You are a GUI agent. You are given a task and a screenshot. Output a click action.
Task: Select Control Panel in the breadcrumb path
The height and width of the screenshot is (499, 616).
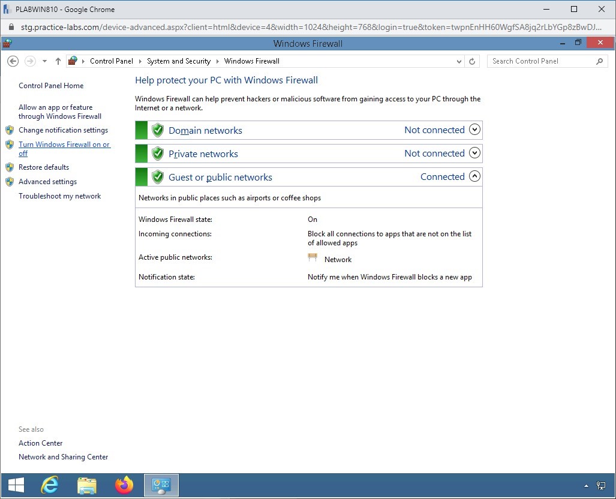point(112,61)
